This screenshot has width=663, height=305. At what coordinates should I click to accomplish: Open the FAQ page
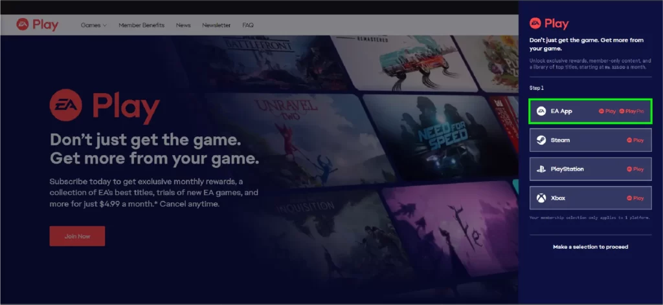coord(248,25)
